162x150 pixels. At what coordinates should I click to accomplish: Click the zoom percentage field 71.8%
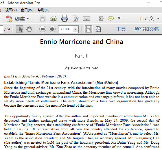point(65,29)
